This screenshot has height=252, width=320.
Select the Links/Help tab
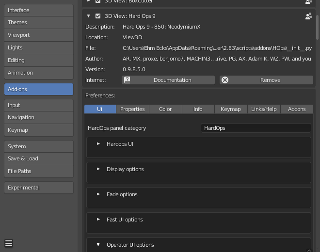coord(264,109)
